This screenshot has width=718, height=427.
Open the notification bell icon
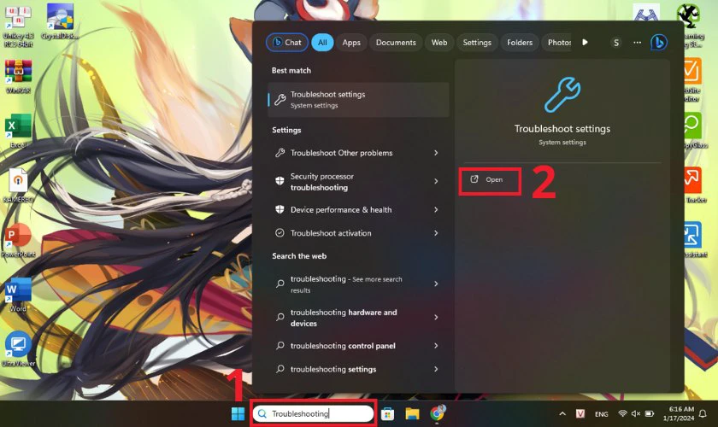pyautogui.click(x=703, y=414)
